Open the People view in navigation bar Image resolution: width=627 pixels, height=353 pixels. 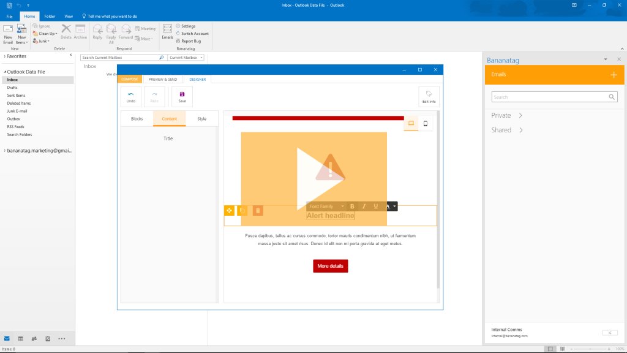34,338
